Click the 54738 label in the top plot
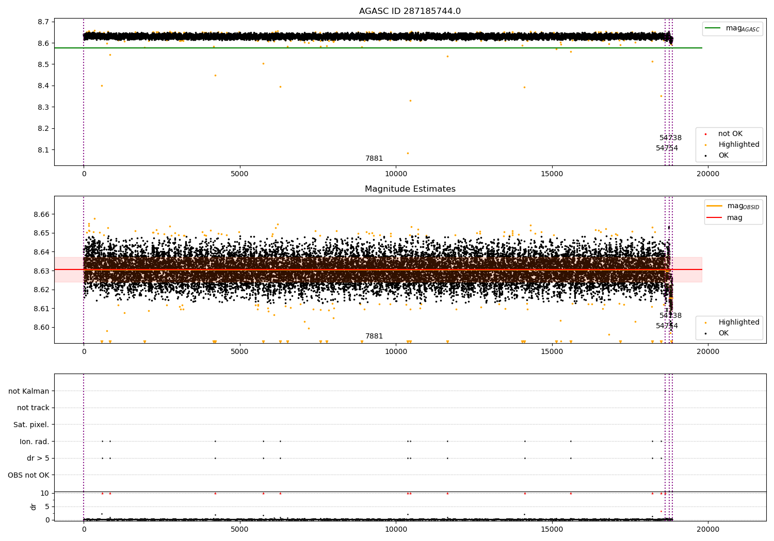The width and height of the screenshot is (774, 541). click(670, 138)
